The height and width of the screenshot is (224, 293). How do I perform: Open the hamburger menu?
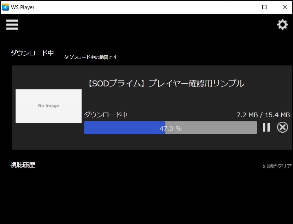(12, 25)
